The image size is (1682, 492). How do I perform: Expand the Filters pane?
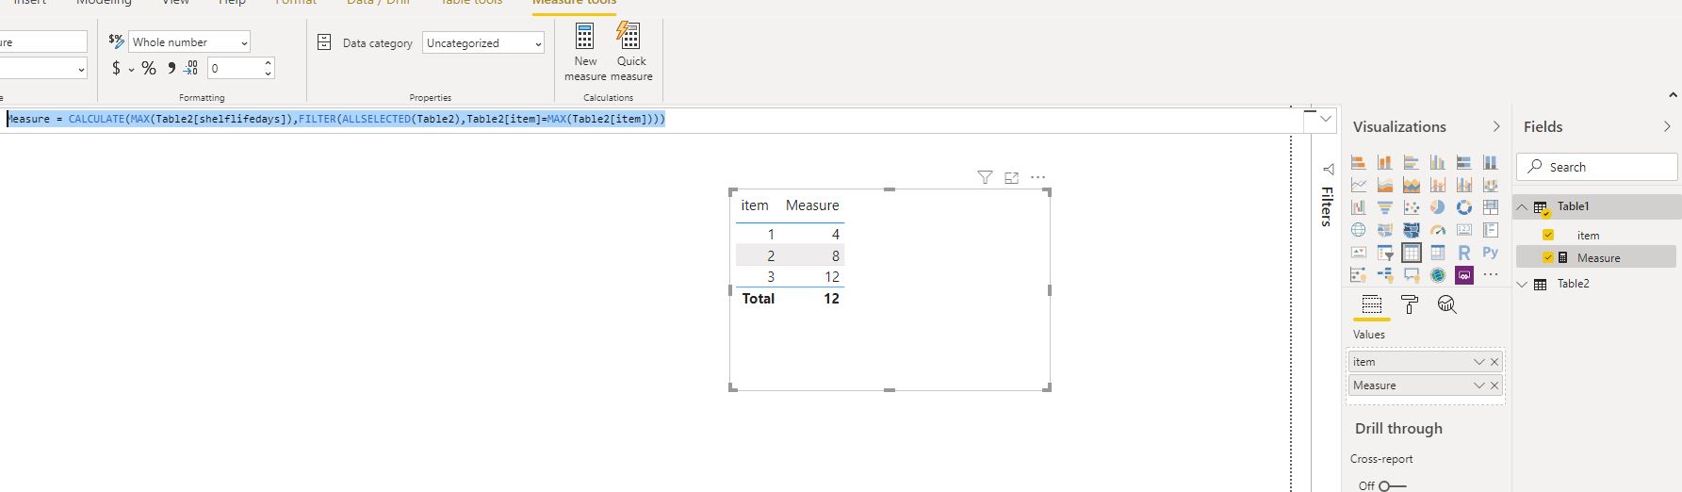point(1328,170)
